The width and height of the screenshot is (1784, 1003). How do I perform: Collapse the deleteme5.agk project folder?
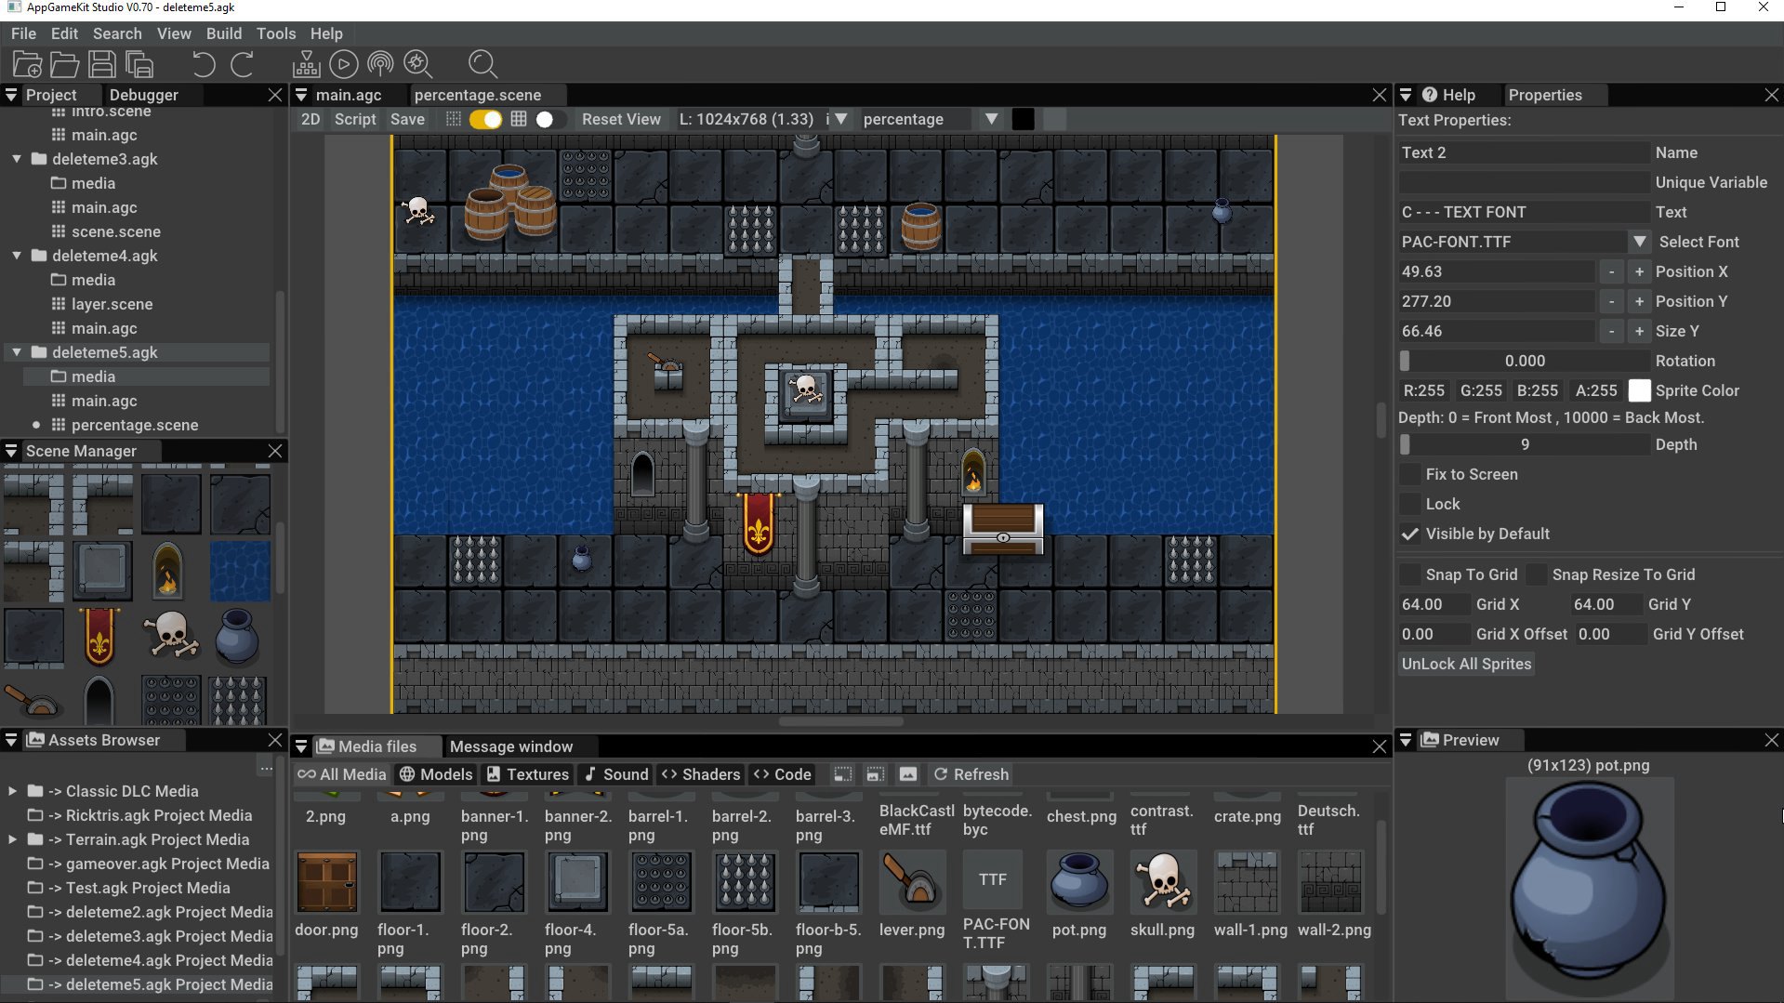tap(16, 352)
